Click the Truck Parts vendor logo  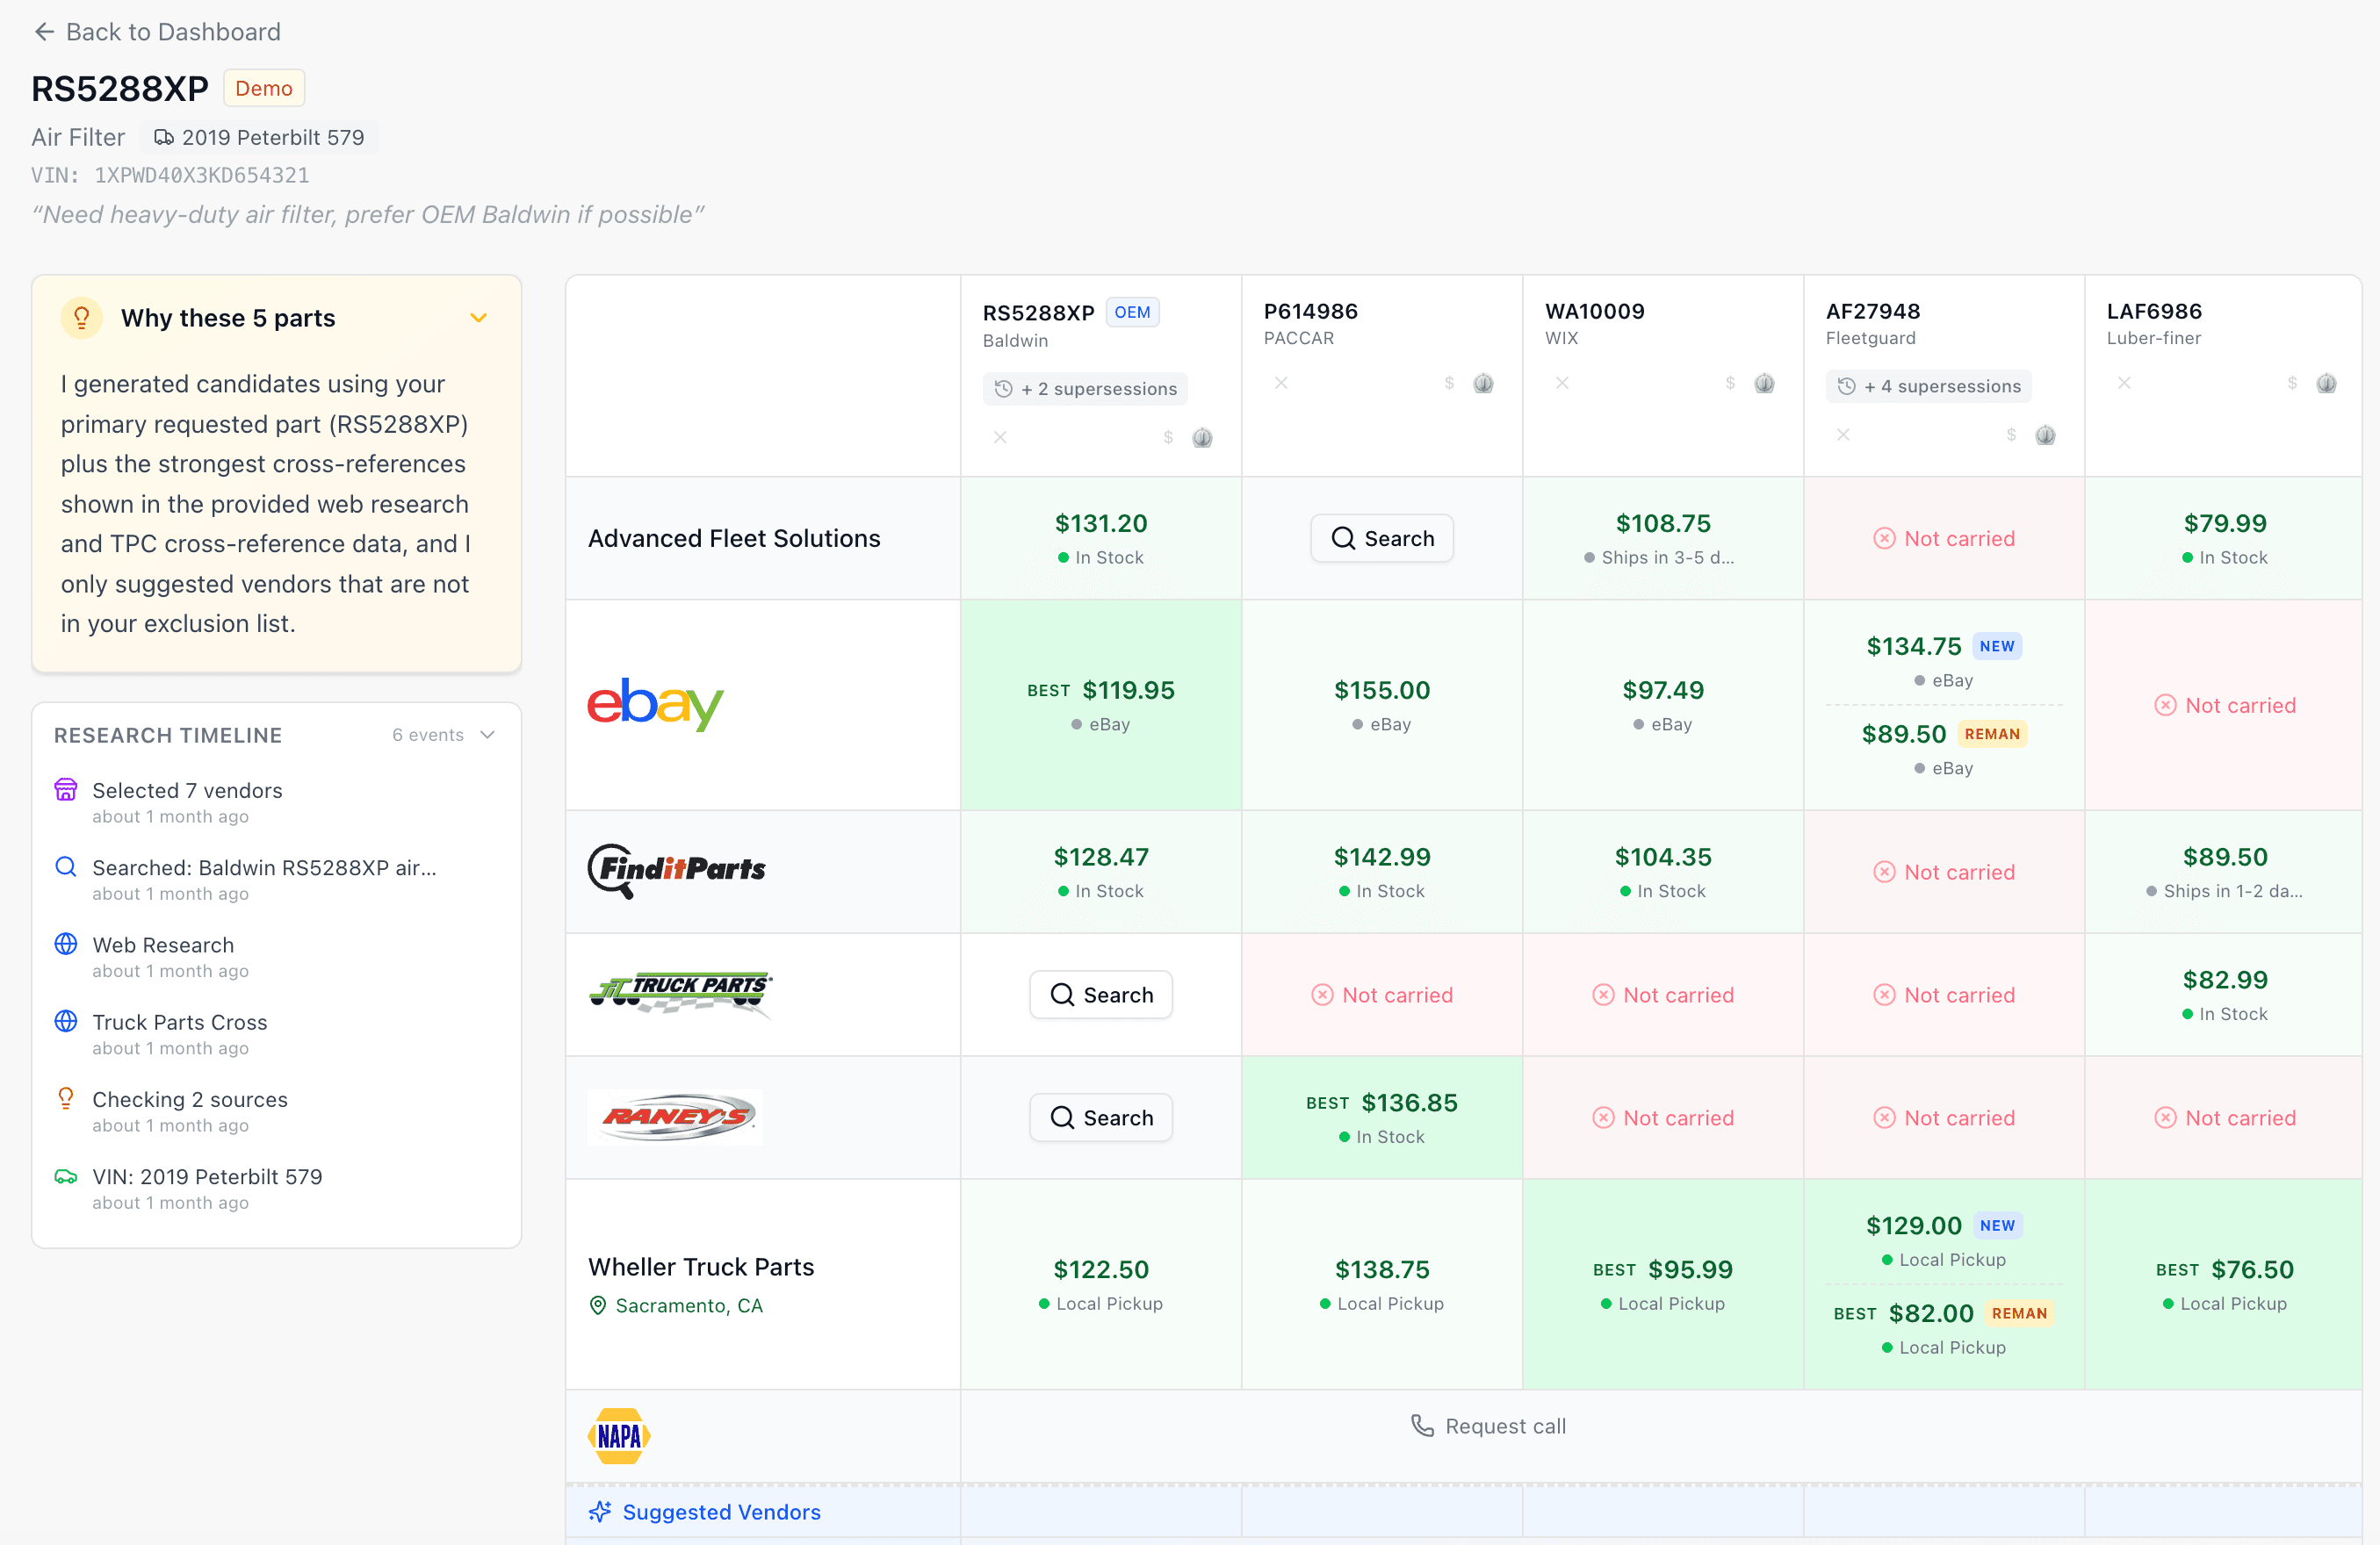(x=680, y=994)
